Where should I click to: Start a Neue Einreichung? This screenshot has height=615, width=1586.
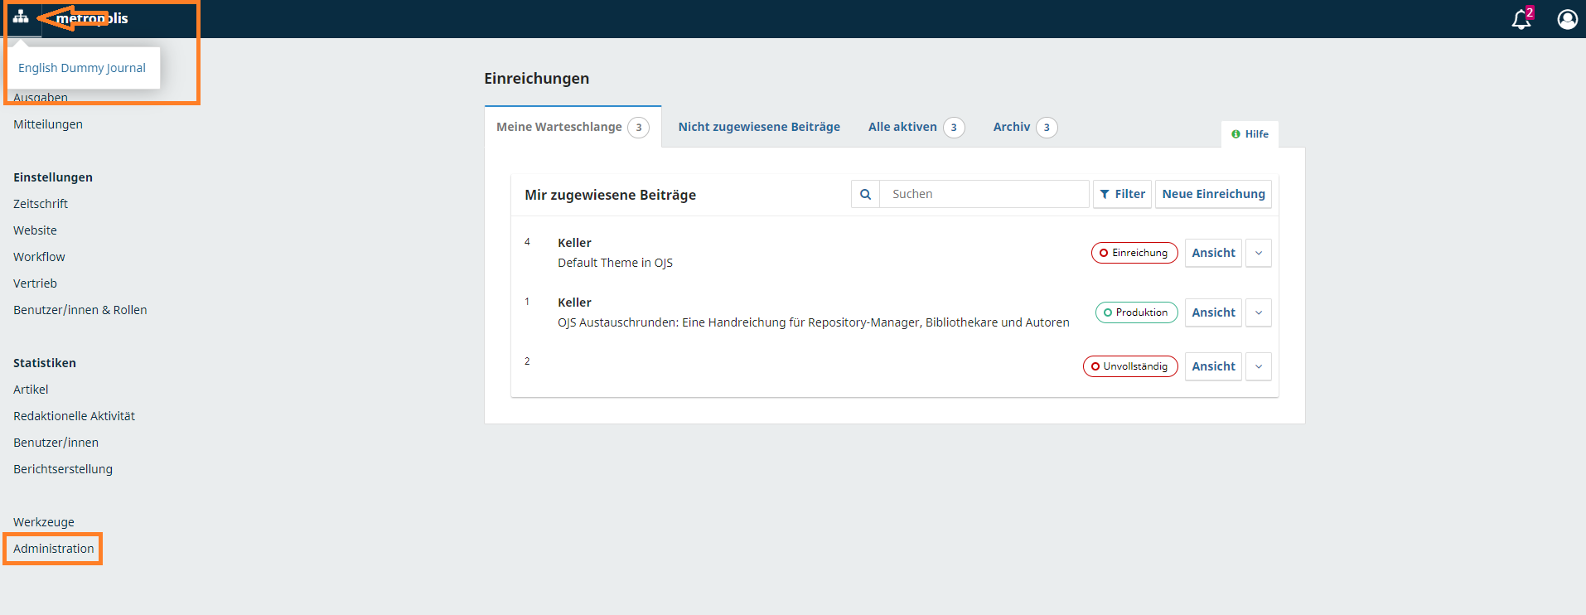(x=1213, y=194)
